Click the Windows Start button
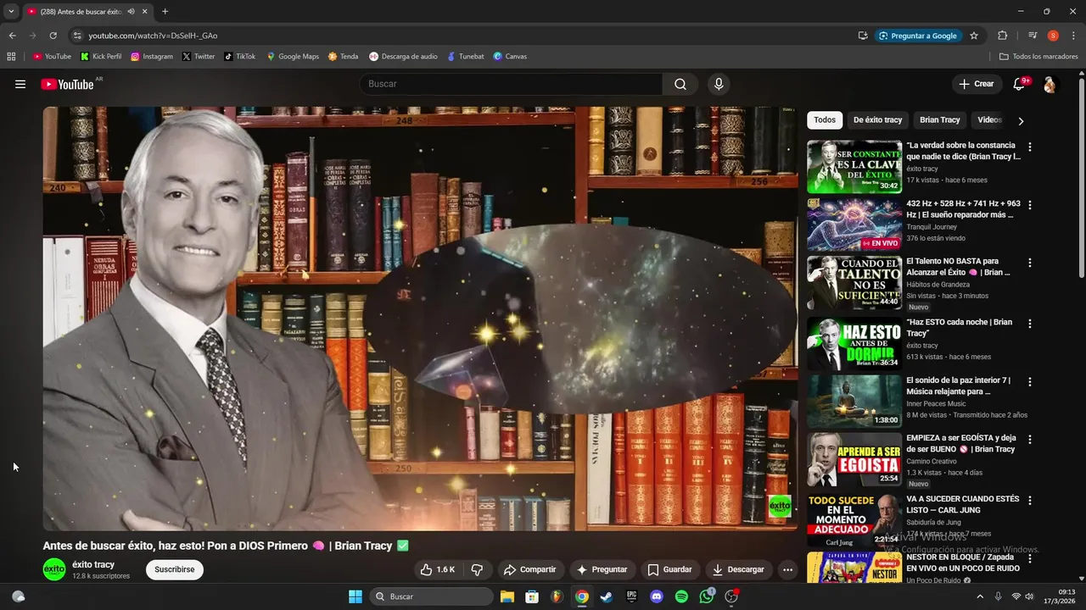This screenshot has width=1086, height=610. tap(355, 596)
